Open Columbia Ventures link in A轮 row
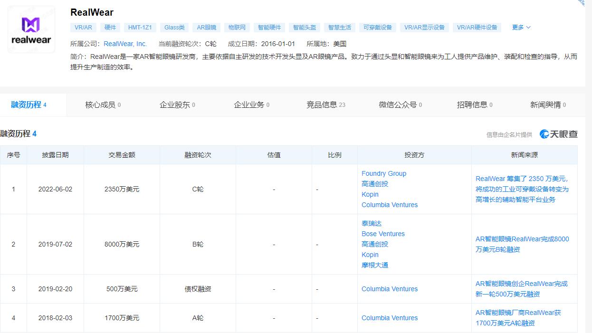Screen dimensions: 592x333 [390, 318]
